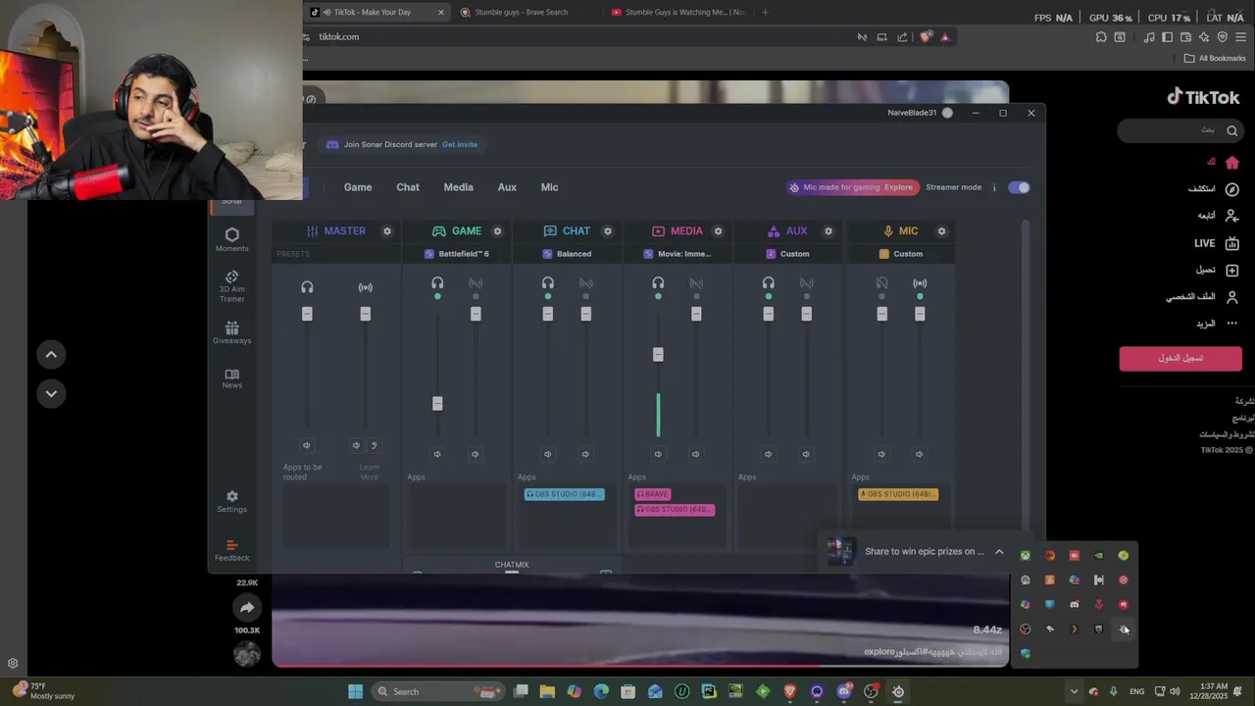
Task: Mute GAME stream output
Action: click(x=475, y=454)
